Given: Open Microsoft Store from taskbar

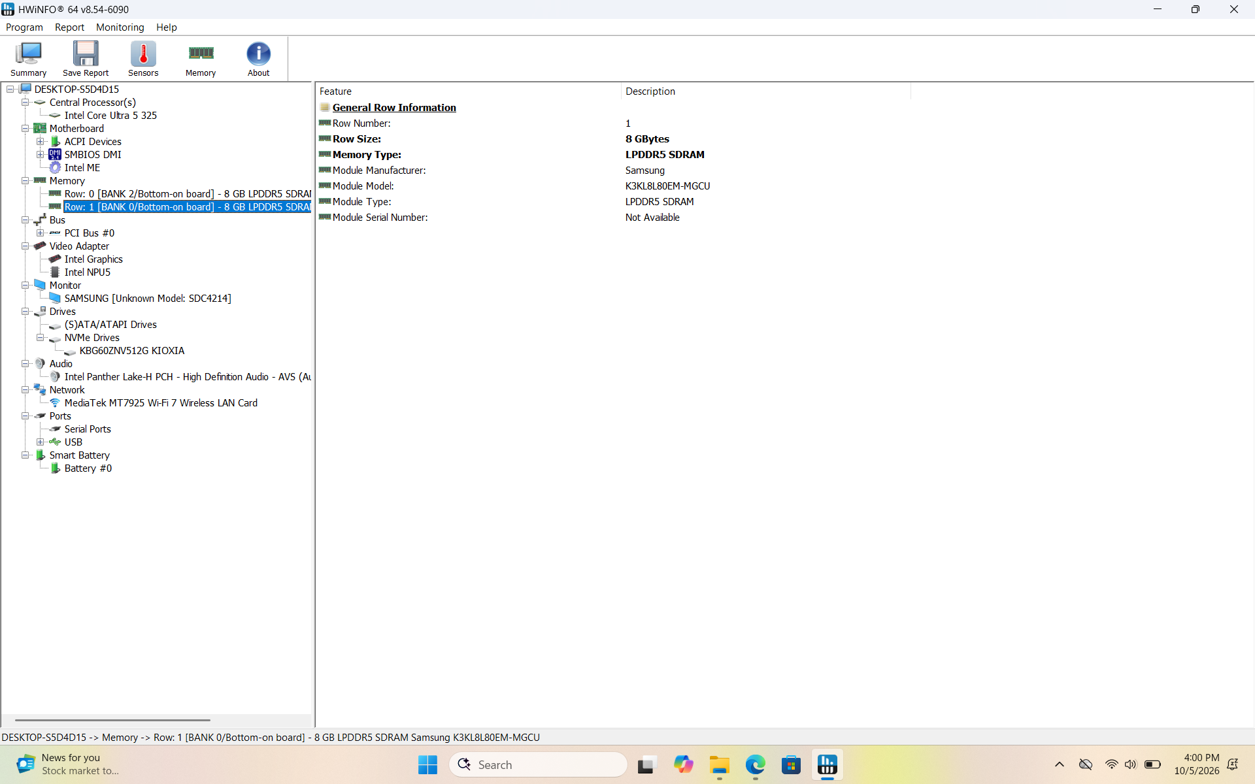Looking at the screenshot, I should pos(791,764).
